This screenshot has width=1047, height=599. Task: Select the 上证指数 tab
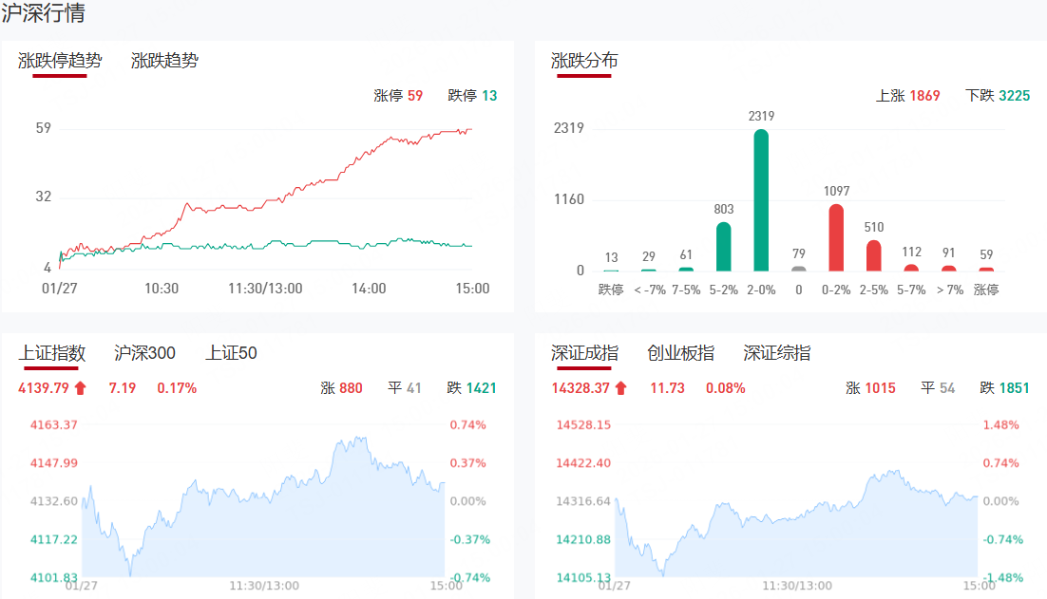tap(52, 353)
